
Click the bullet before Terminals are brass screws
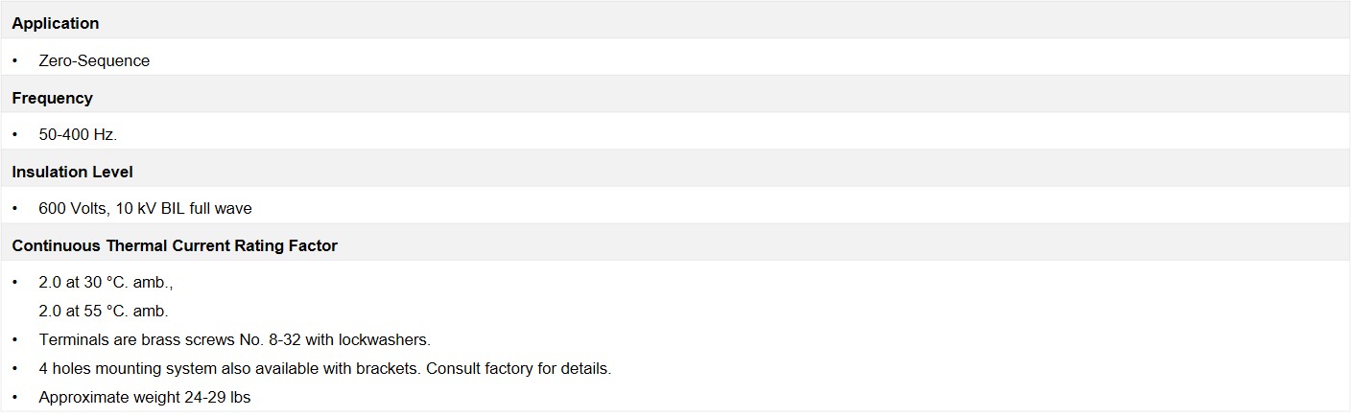click(15, 339)
